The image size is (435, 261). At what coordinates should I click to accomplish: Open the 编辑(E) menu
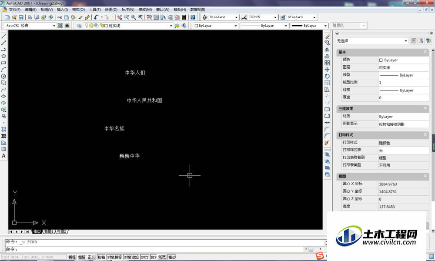(x=30, y=10)
